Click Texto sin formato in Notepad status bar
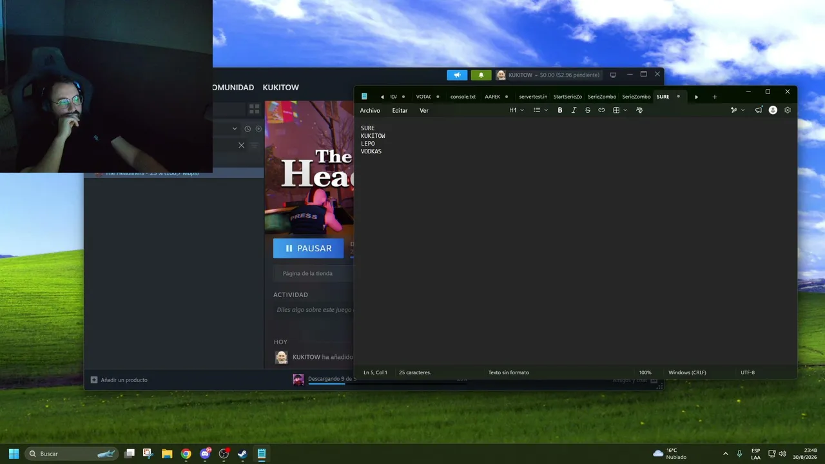 point(509,372)
